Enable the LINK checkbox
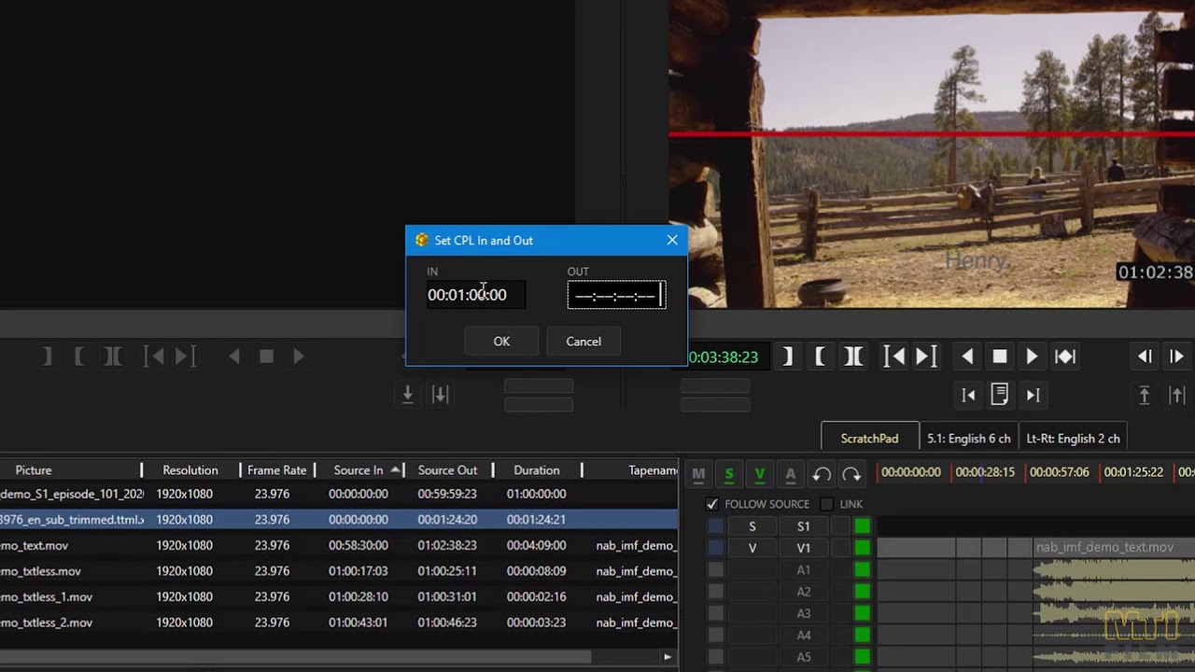The image size is (1195, 672). (x=826, y=504)
